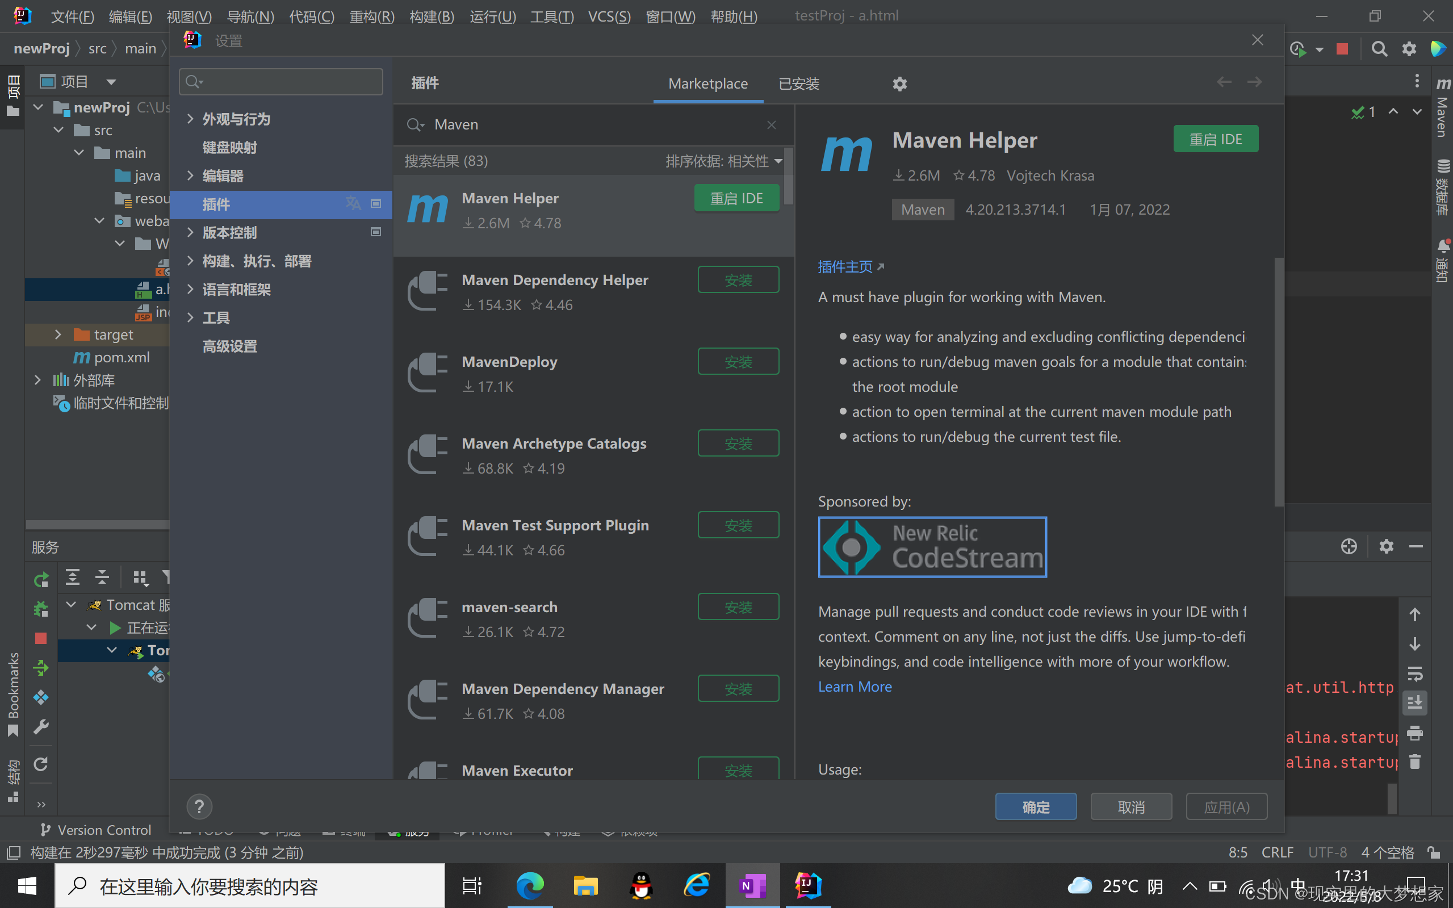This screenshot has height=908, width=1453.
Task: Rerun the service in the 服务 panel
Action: coord(41,580)
